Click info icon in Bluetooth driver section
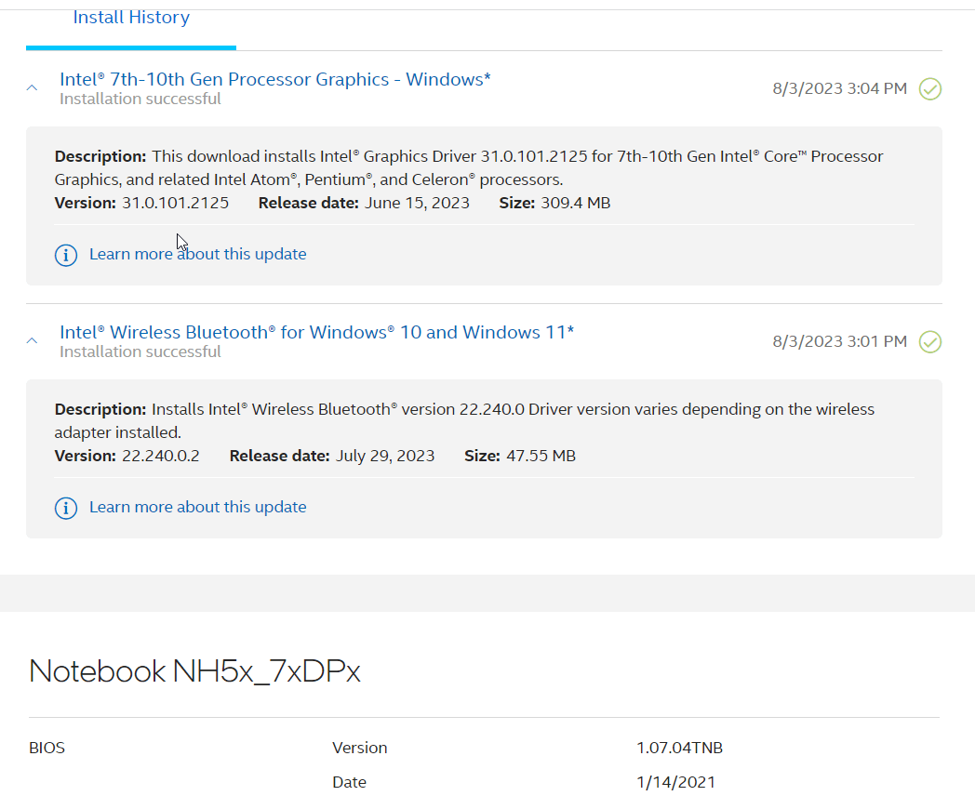The height and width of the screenshot is (809, 975). tap(66, 509)
